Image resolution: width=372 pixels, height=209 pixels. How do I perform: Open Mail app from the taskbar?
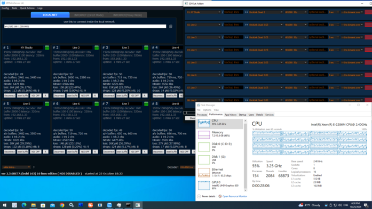coord(52,205)
